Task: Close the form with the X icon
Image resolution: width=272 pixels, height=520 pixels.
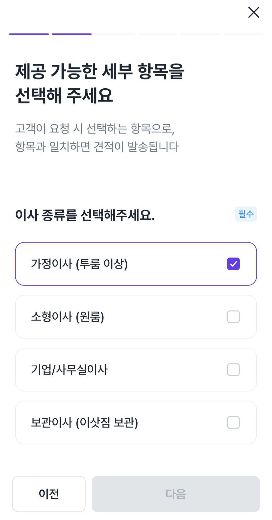Action: 254,12
